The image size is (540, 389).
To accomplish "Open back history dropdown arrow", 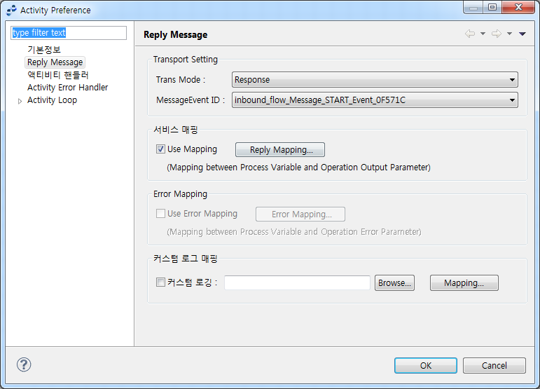I will [x=483, y=34].
